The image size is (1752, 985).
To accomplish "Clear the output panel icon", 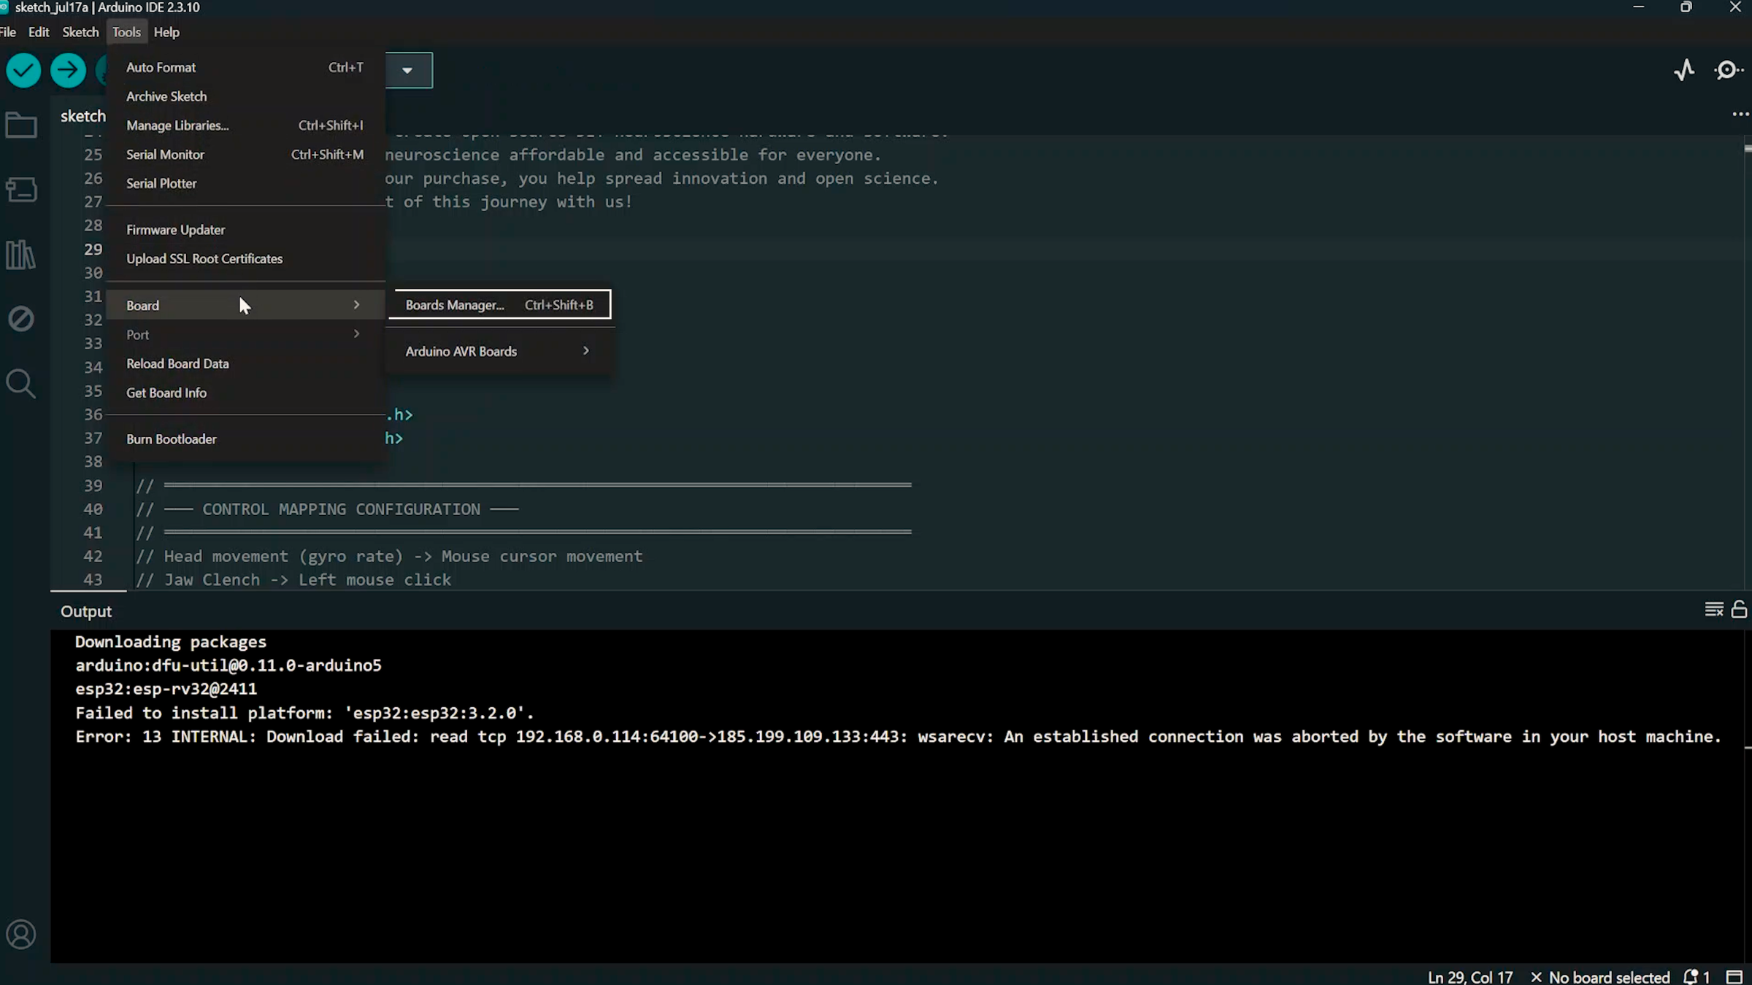I will coord(1713,609).
